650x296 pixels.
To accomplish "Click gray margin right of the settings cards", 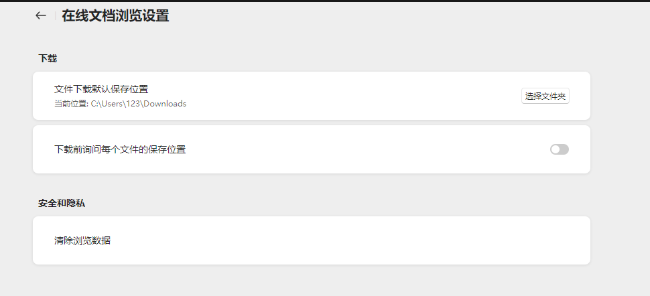I will pos(620,149).
